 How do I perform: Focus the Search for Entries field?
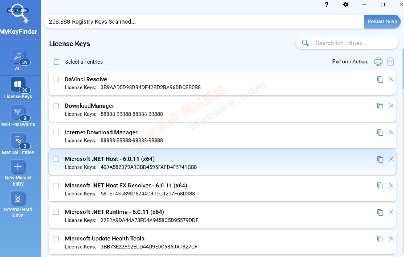click(347, 43)
